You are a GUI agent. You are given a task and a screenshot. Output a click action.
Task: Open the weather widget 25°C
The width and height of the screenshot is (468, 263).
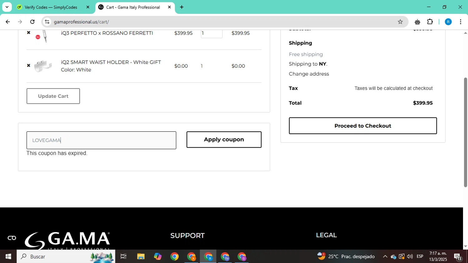(x=346, y=256)
